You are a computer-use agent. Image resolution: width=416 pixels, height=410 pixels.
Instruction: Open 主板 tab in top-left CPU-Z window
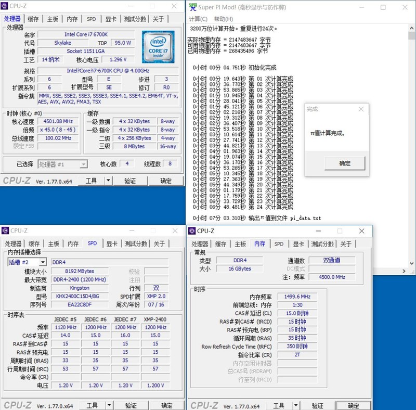click(53, 19)
